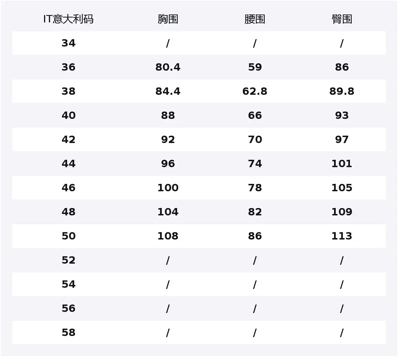
Task: Click the 臀围 column header
Action: click(342, 19)
